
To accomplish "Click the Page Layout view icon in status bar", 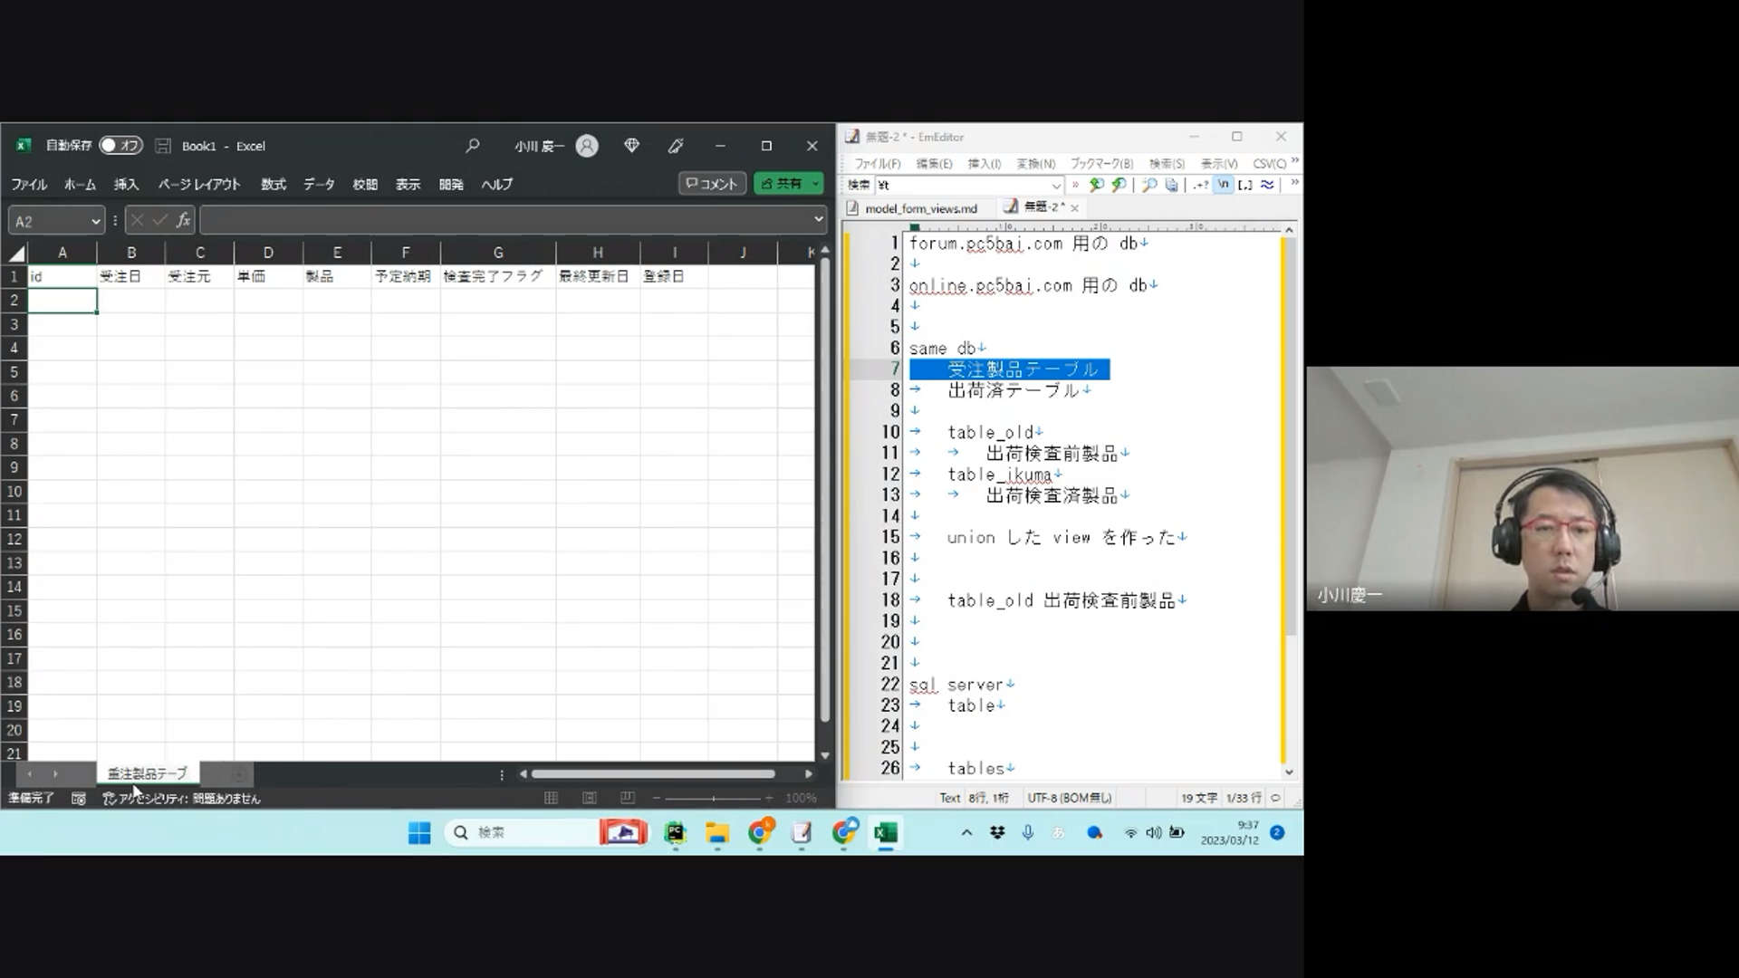I will pyautogui.click(x=590, y=798).
